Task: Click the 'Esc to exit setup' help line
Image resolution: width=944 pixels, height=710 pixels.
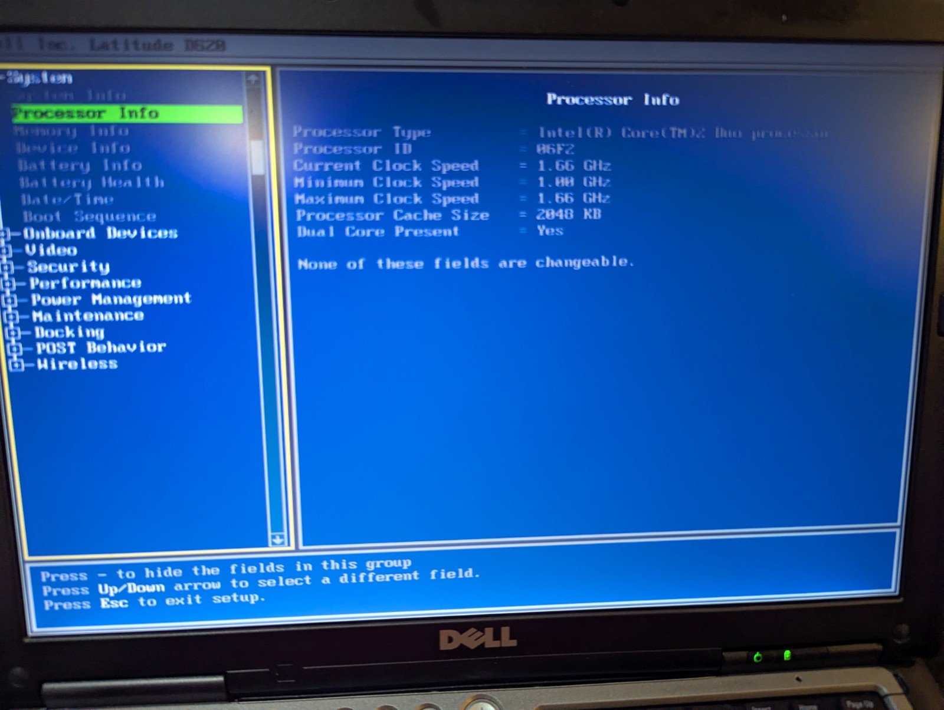Action: point(153,601)
